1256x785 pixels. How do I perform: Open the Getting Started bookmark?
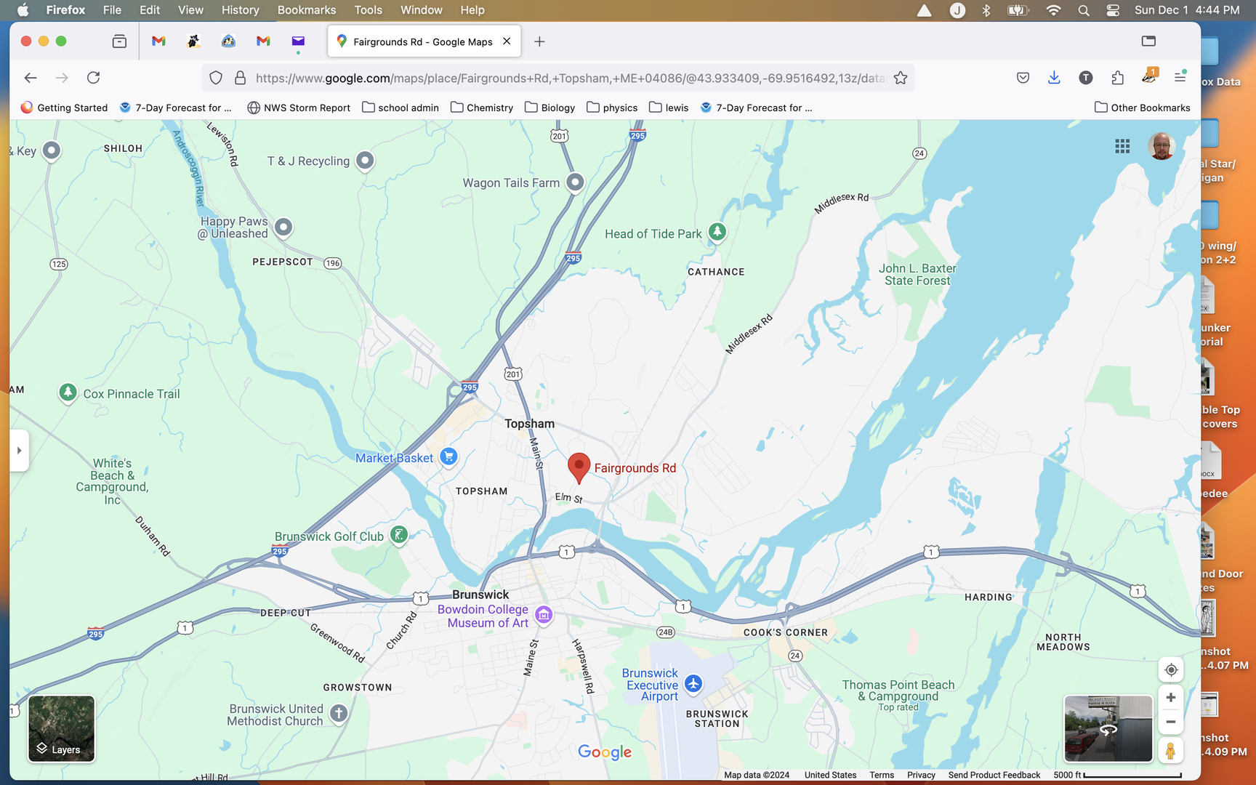tap(64, 108)
